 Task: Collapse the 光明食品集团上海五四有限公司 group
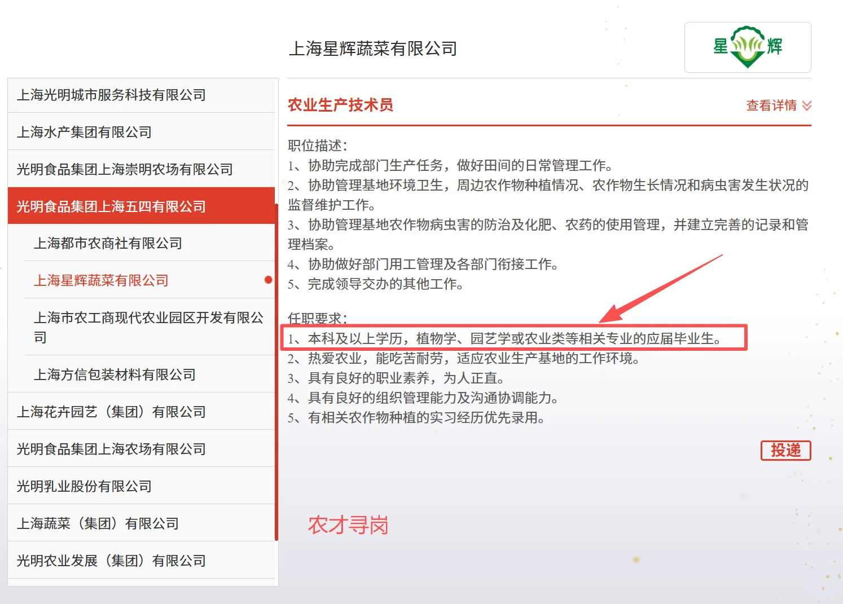pyautogui.click(x=141, y=206)
